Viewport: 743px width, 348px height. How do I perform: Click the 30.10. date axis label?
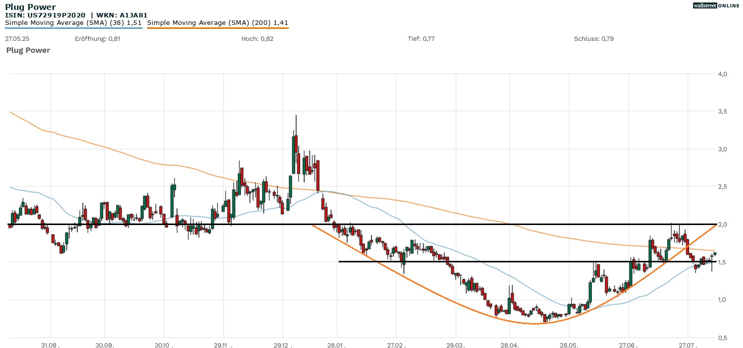pos(164,344)
